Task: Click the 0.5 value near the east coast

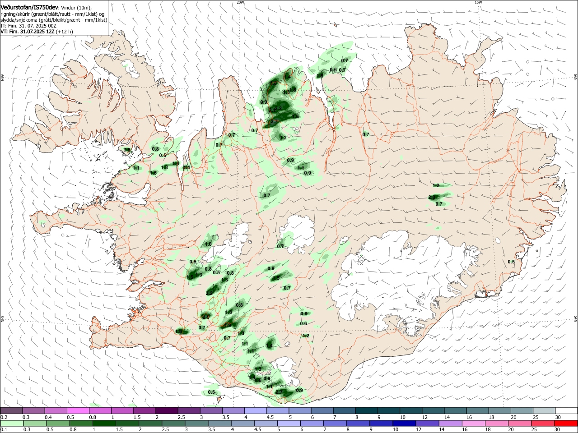Action: (x=511, y=262)
